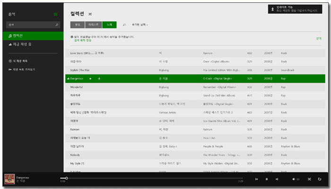The height and width of the screenshot is (189, 331).
Task: Select the green 노래 songs tab
Action: [109, 25]
